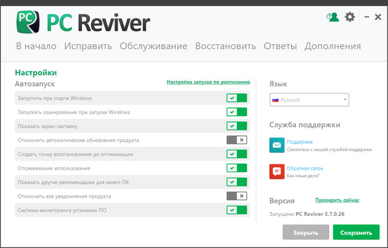Screen dimensions: 388x248
Task: Click the red Обратная связь chat icon
Action: tap(277, 172)
